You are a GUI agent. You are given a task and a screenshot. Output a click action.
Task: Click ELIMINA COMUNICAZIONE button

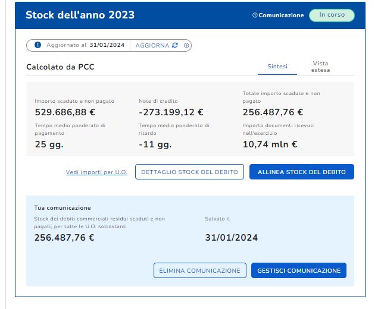tap(199, 270)
